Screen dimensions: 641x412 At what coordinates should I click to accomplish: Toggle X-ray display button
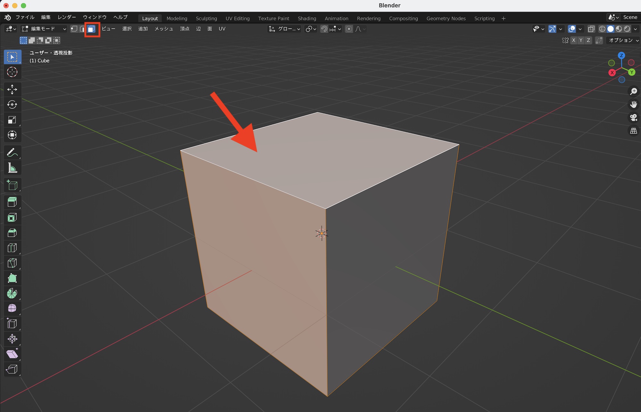point(591,29)
